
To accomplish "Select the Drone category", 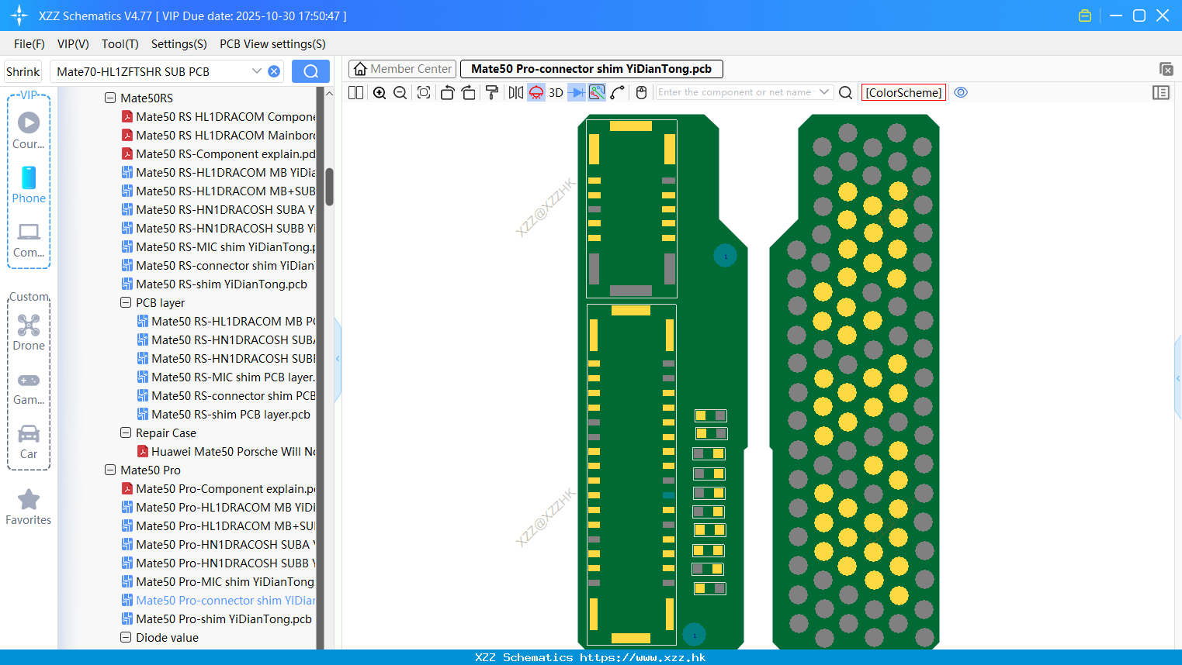I will pos(29,332).
